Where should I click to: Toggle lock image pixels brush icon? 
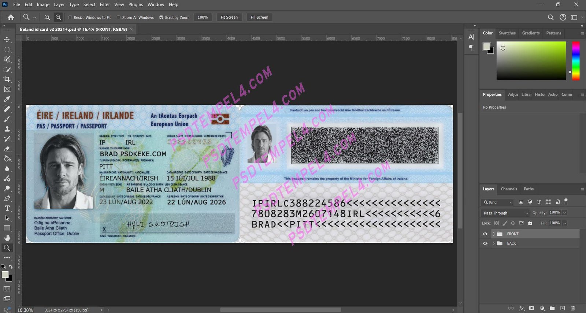click(505, 223)
